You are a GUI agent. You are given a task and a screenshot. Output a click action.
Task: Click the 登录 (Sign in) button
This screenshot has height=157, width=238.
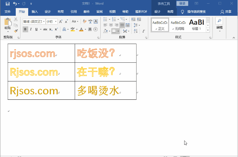(x=182, y=3)
